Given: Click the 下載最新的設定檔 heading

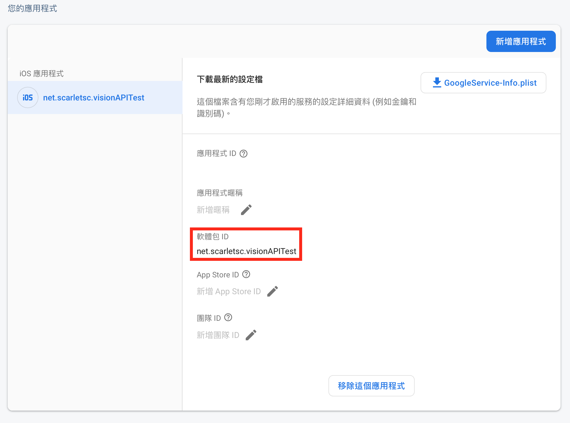Looking at the screenshot, I should [229, 79].
